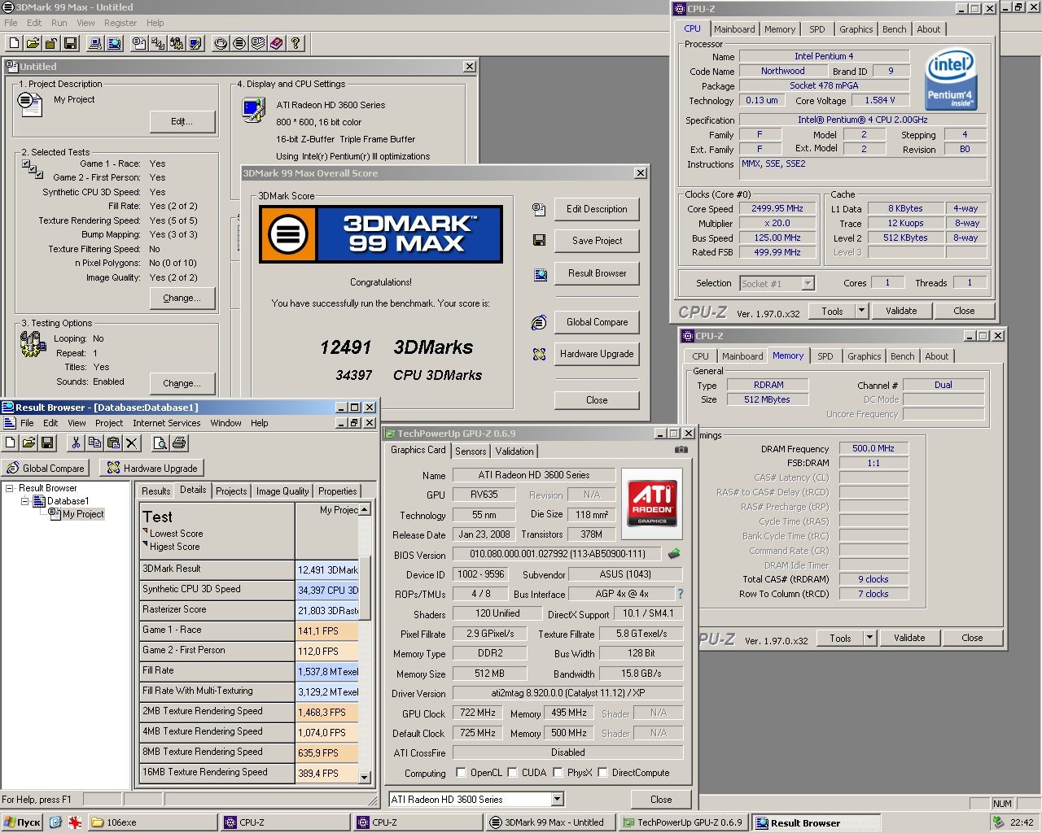The height and width of the screenshot is (833, 1042).
Task: Switch to SPD tab in CPU-Z Memory window
Action: pos(825,356)
